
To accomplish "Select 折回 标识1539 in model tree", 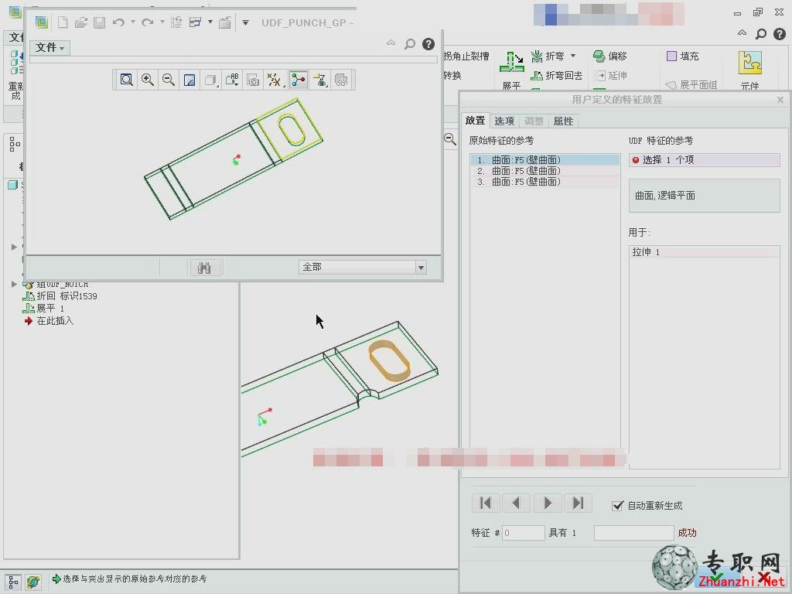I will 60,296.
